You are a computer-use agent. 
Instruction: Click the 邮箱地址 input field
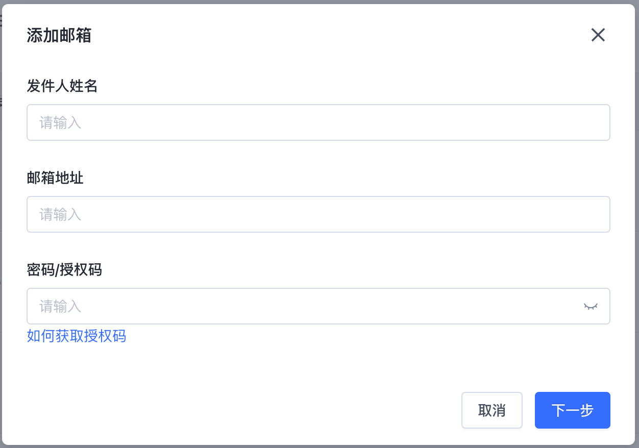pyautogui.click(x=318, y=214)
